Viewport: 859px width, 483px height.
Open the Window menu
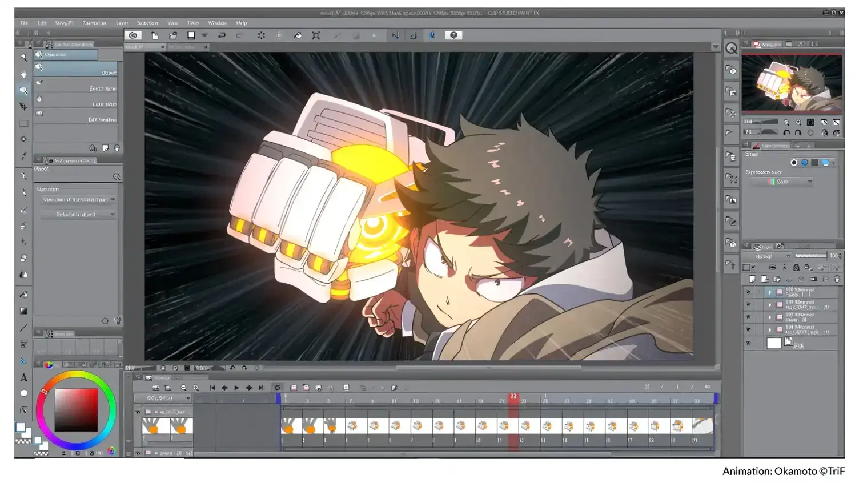[x=217, y=23]
